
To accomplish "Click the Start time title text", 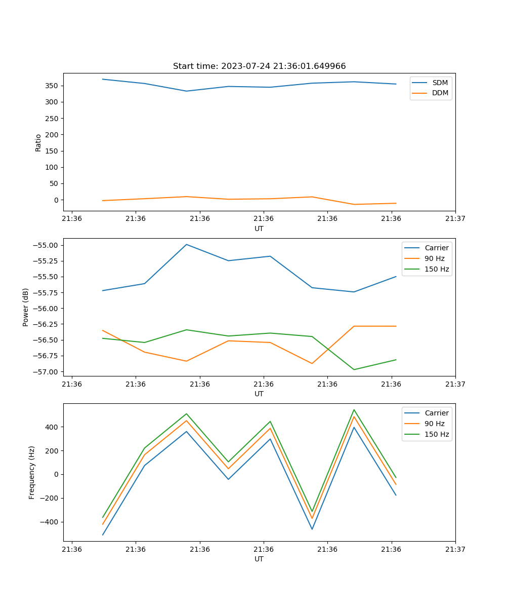I will point(259,66).
